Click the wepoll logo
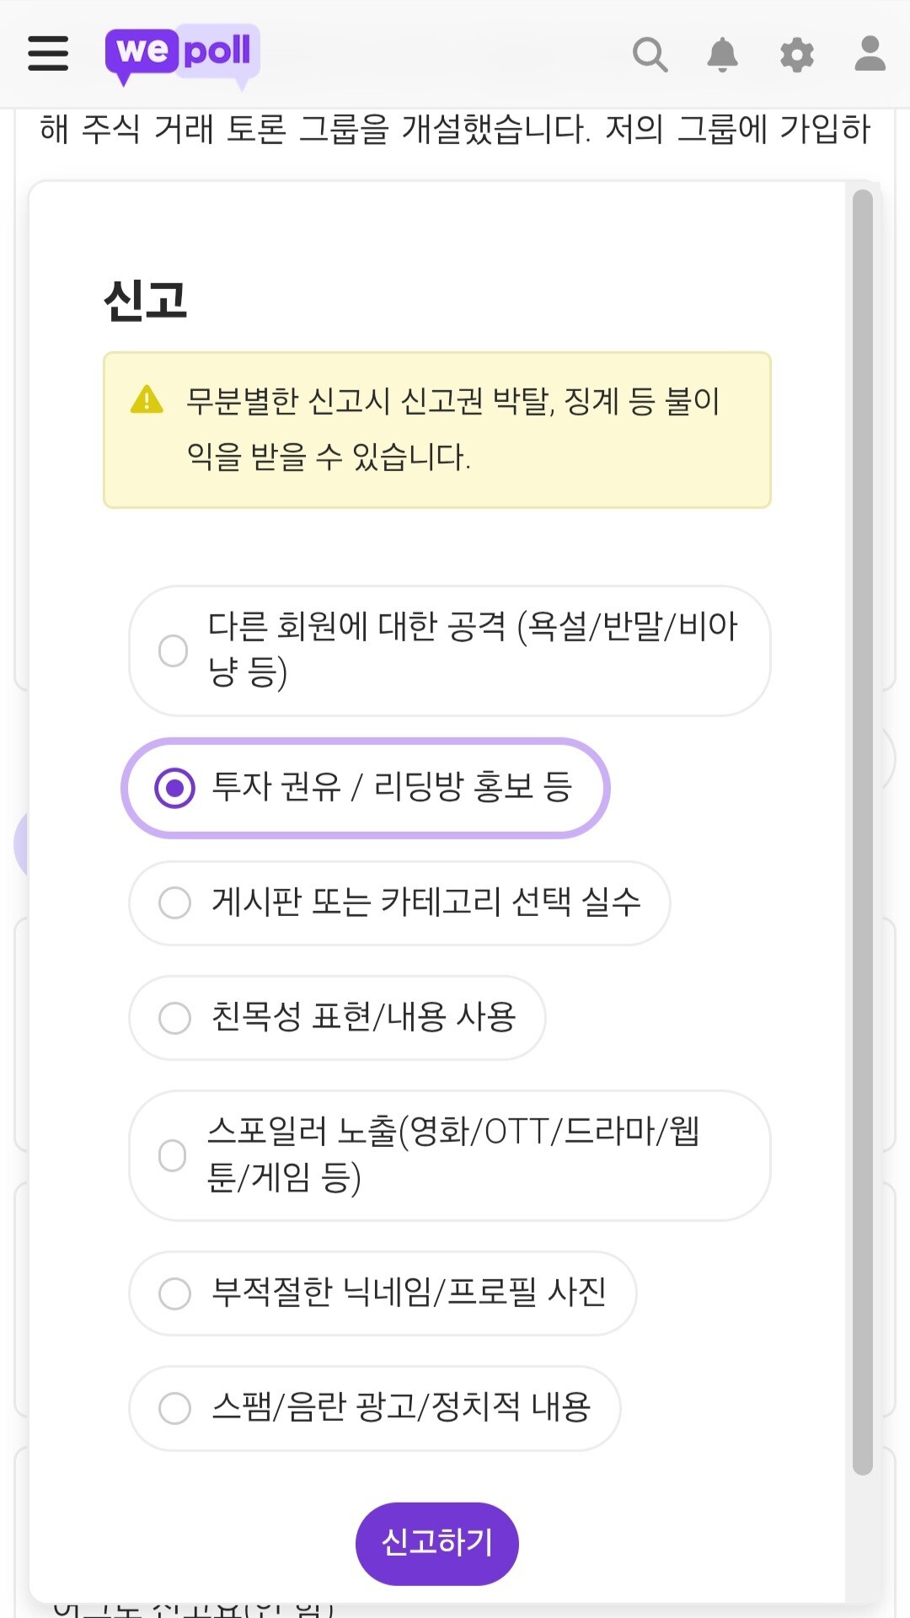Screen dimensions: 910x1618 tap(182, 55)
